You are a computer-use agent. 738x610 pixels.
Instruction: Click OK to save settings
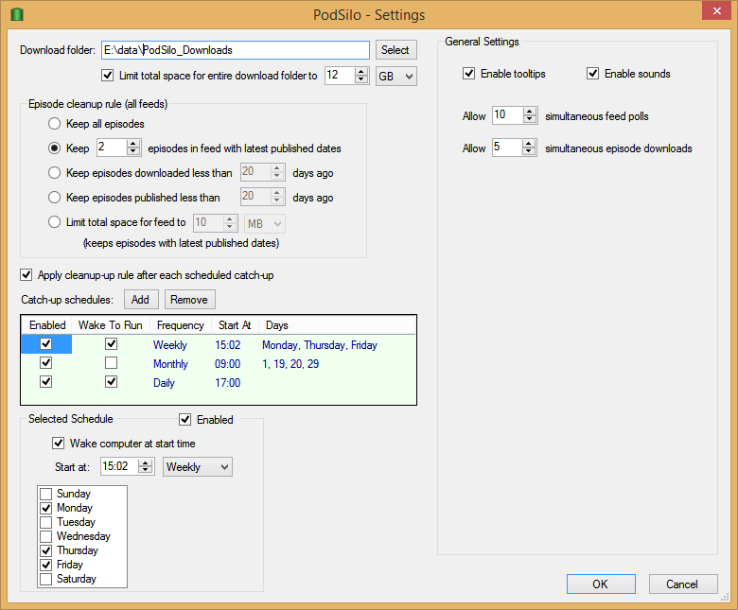click(x=600, y=584)
